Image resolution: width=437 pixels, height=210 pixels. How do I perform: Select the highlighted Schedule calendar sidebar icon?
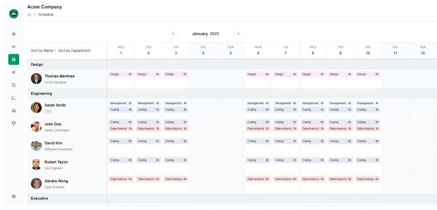point(14,59)
